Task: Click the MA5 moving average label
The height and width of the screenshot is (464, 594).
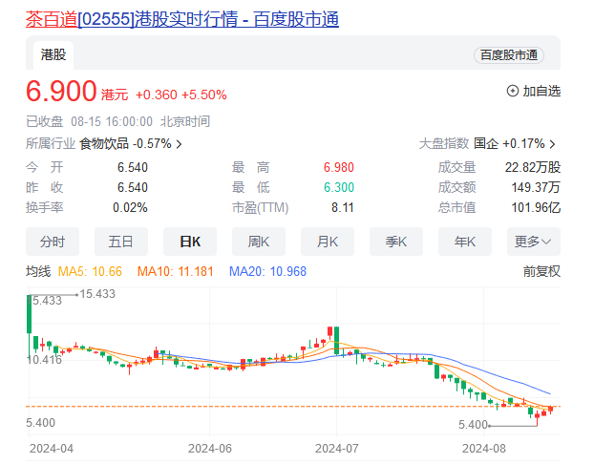Action: (x=89, y=271)
